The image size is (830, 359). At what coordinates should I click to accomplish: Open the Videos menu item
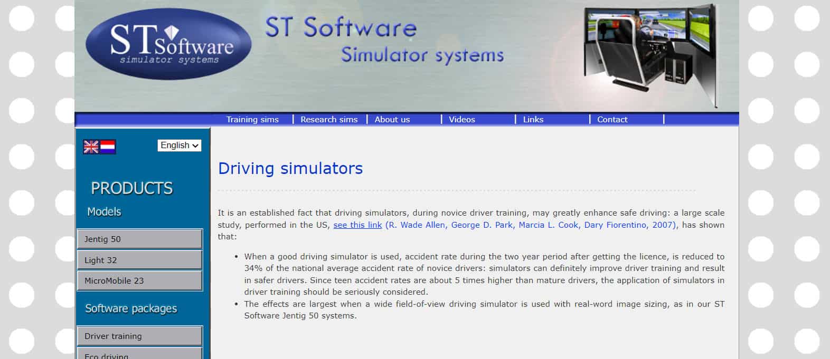click(x=462, y=120)
